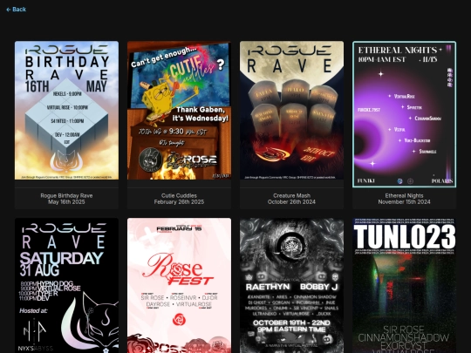Open the Ethereal Nights poster thumbnail
This screenshot has width=471, height=353.
pyautogui.click(x=405, y=114)
